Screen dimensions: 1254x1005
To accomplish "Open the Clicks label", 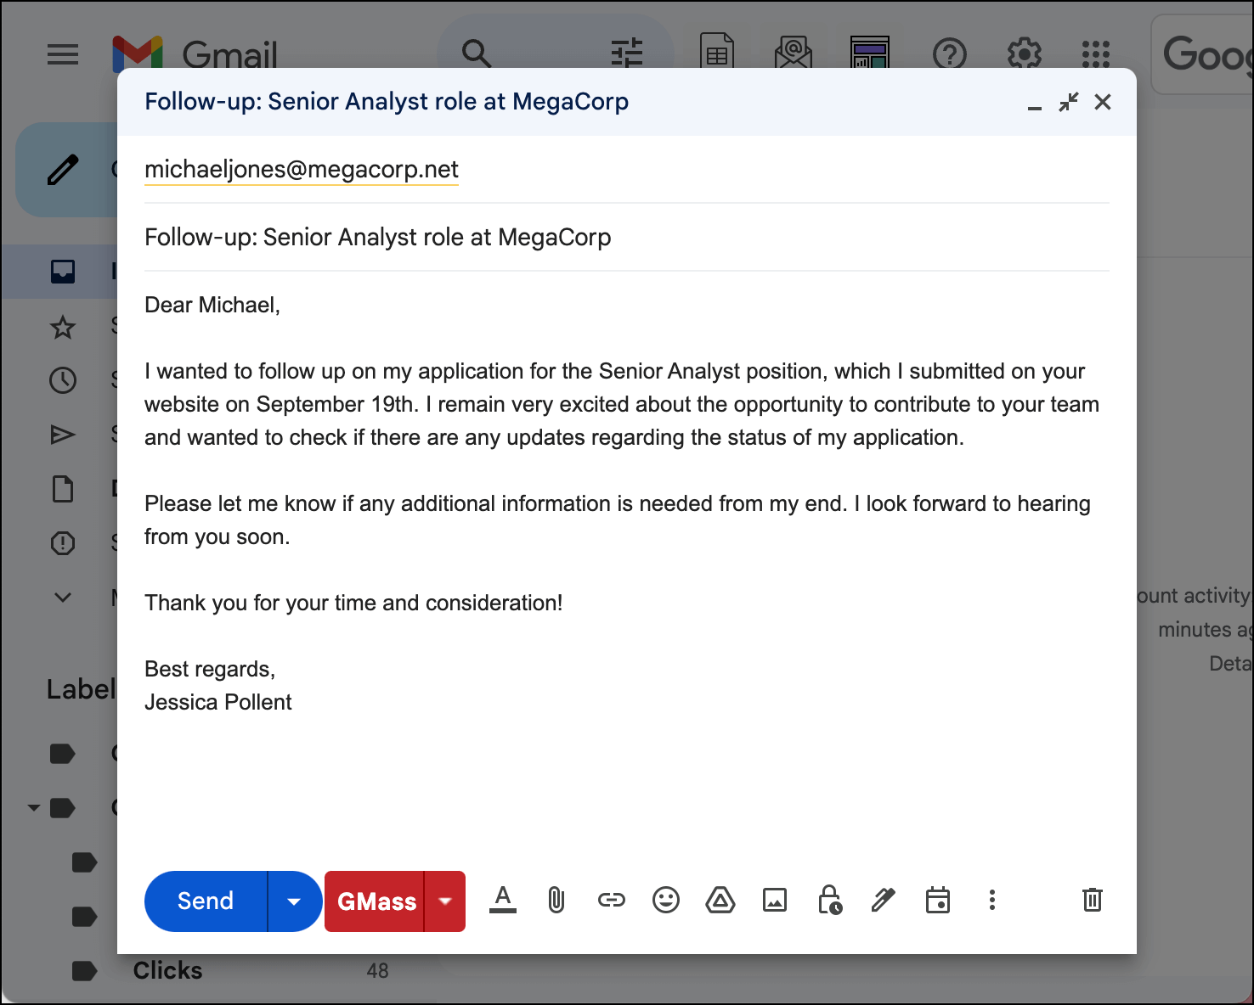I will [167, 970].
